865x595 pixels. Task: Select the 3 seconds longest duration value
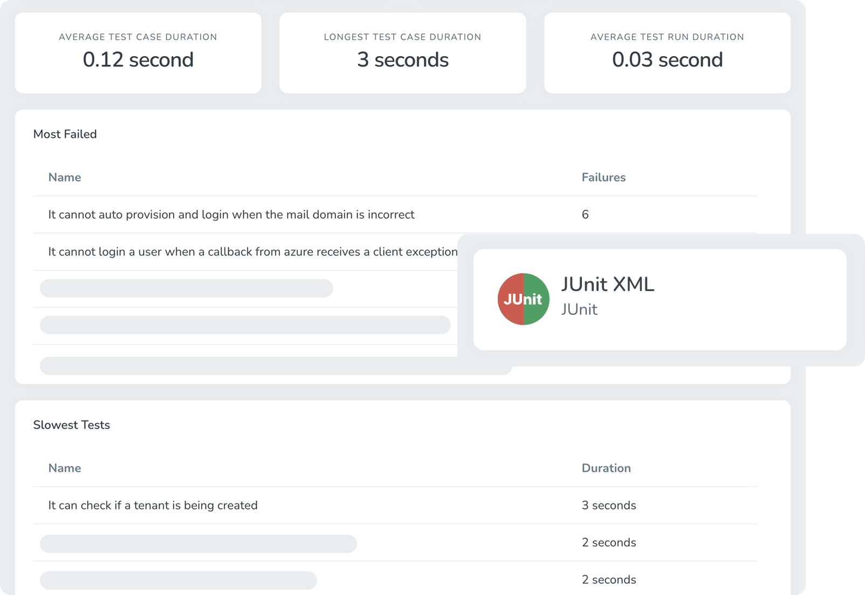[403, 60]
